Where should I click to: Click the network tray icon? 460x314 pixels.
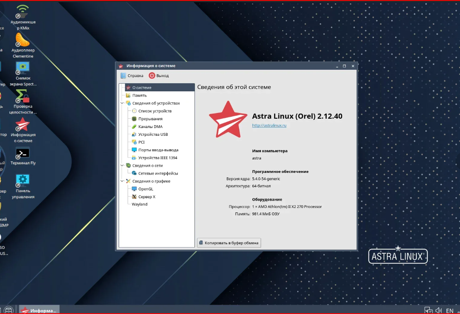428,310
